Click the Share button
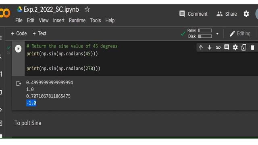The image size is (258, 145). [227, 14]
